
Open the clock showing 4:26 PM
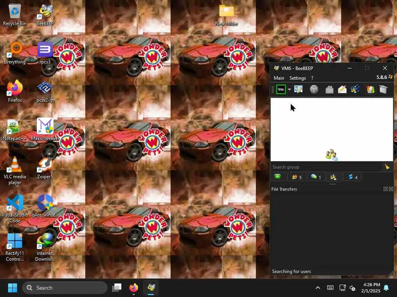tap(371, 288)
